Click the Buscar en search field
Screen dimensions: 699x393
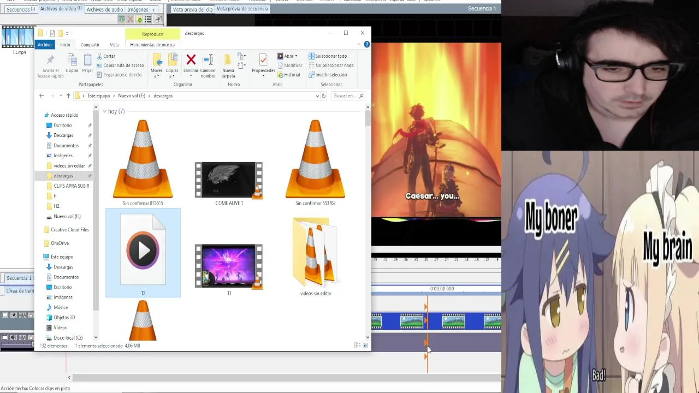pyautogui.click(x=348, y=96)
